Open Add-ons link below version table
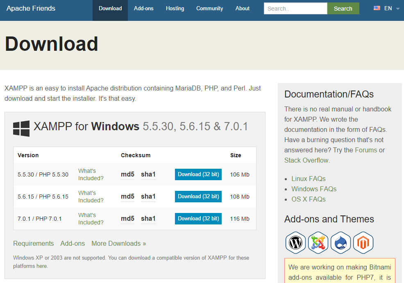404x283 pixels. (x=73, y=243)
